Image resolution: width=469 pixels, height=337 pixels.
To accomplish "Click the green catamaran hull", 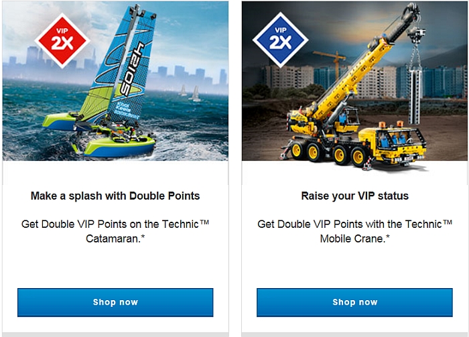I will click(119, 147).
